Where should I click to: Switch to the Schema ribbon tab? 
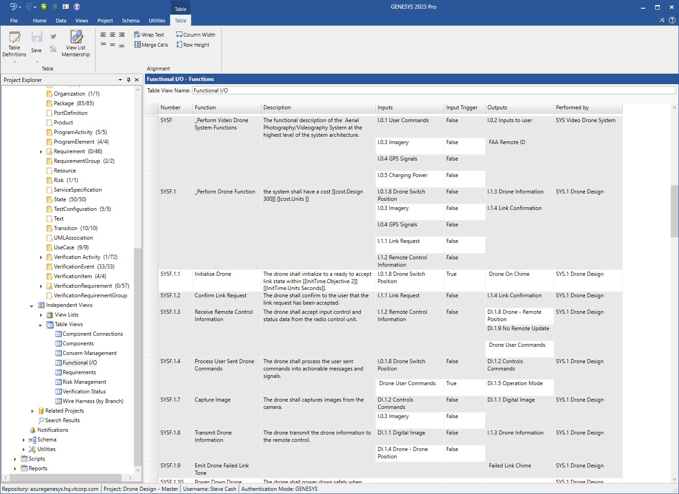pyautogui.click(x=130, y=21)
